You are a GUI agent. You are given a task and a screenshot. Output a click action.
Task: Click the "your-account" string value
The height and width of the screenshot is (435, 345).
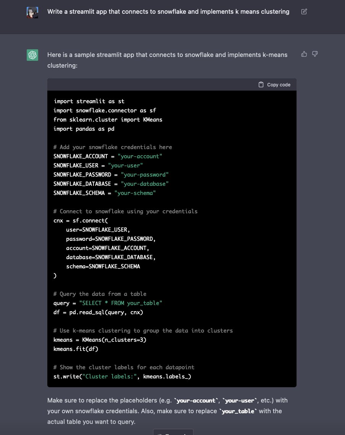[x=140, y=156]
